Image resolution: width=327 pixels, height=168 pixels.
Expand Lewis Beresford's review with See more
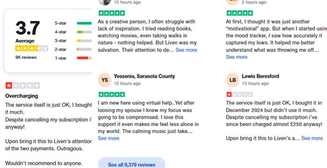click(312, 138)
